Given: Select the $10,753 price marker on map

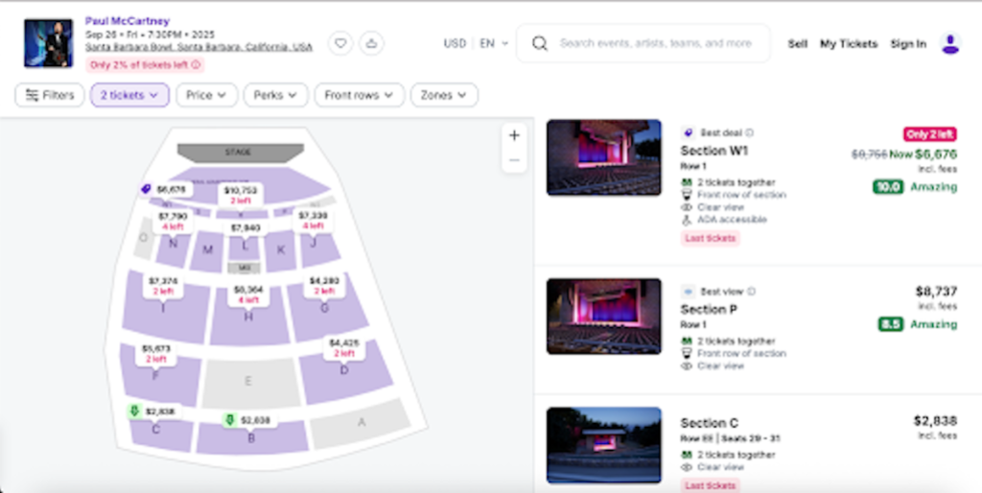Looking at the screenshot, I should pyautogui.click(x=241, y=195).
